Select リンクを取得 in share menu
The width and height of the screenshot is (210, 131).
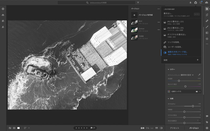pos(173,42)
